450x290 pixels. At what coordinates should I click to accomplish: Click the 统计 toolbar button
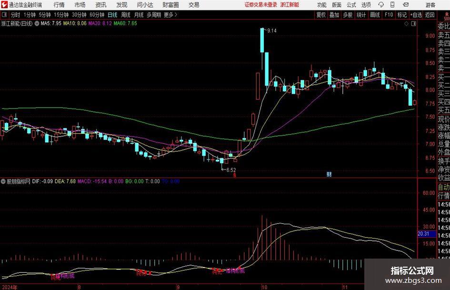coord(361,15)
